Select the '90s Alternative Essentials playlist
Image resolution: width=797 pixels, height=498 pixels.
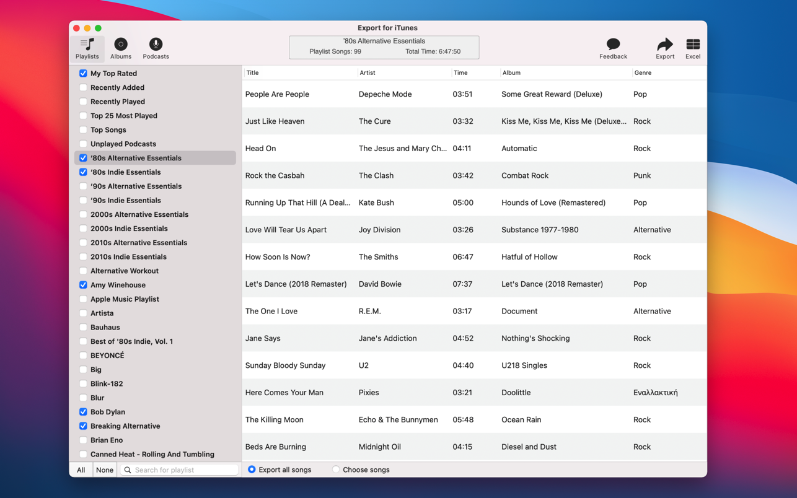136,186
